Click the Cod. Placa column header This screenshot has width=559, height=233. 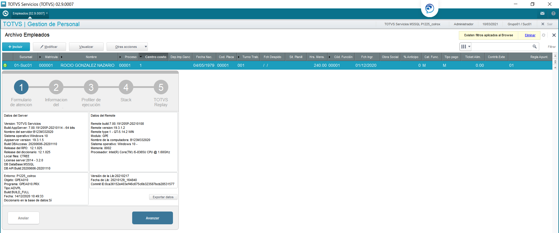point(226,57)
